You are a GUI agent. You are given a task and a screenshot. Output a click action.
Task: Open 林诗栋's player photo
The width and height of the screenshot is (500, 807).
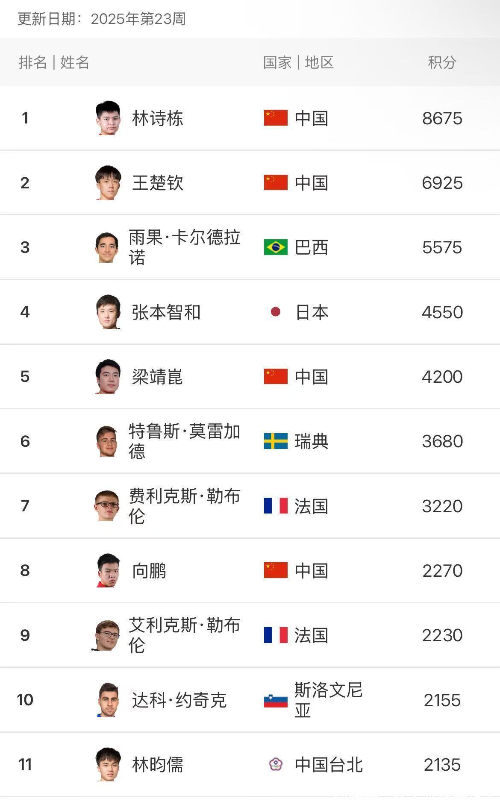pyautogui.click(x=108, y=118)
